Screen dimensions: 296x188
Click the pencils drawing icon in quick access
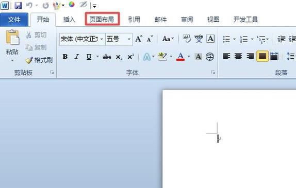56,6
